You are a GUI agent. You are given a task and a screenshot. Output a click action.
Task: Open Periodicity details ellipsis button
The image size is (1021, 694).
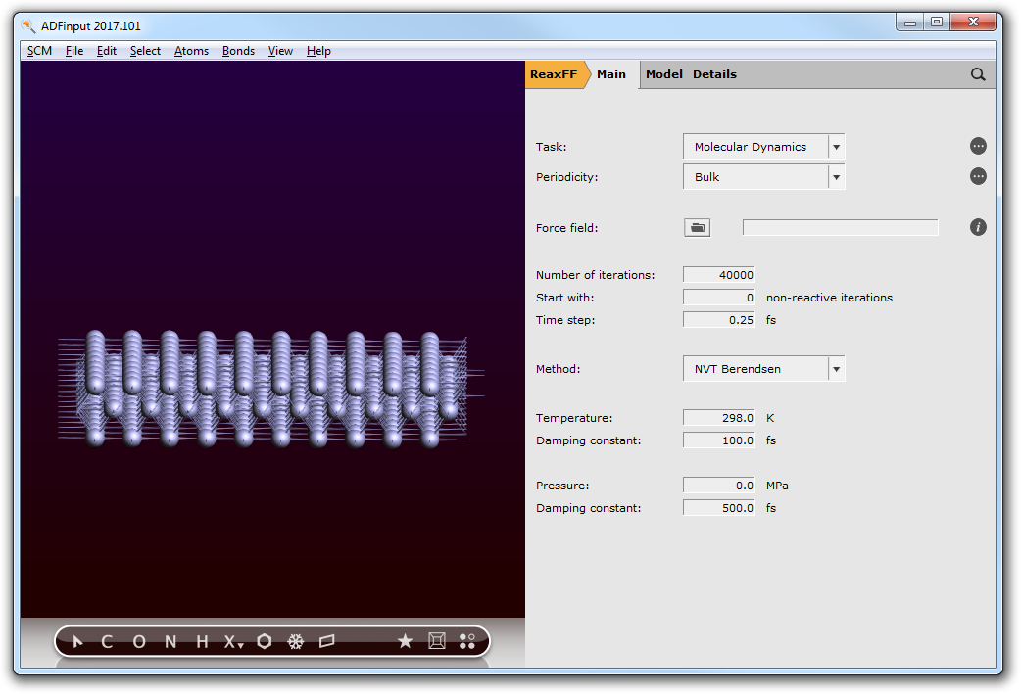(978, 176)
